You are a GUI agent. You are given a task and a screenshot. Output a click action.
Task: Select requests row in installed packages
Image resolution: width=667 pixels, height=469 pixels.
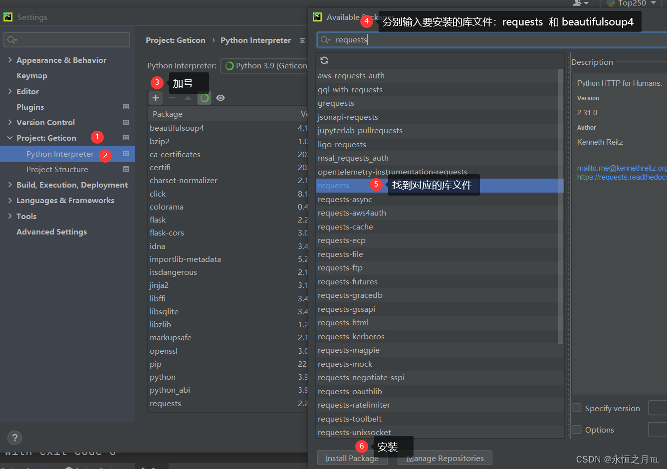pyautogui.click(x=227, y=403)
